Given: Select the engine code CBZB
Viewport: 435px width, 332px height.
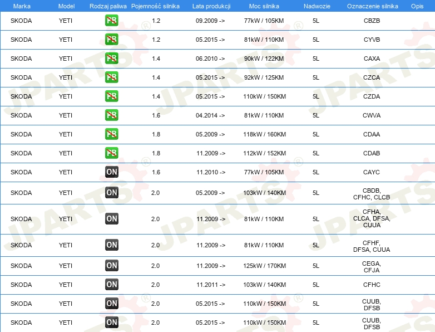Looking at the screenshot, I should tap(372, 21).
